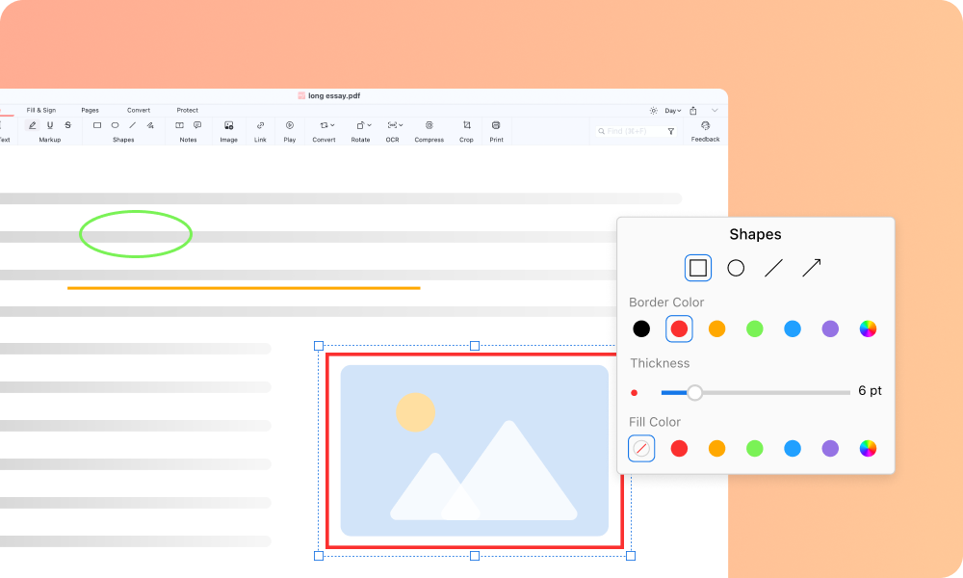
Task: Click inside the Find search field
Action: point(631,131)
